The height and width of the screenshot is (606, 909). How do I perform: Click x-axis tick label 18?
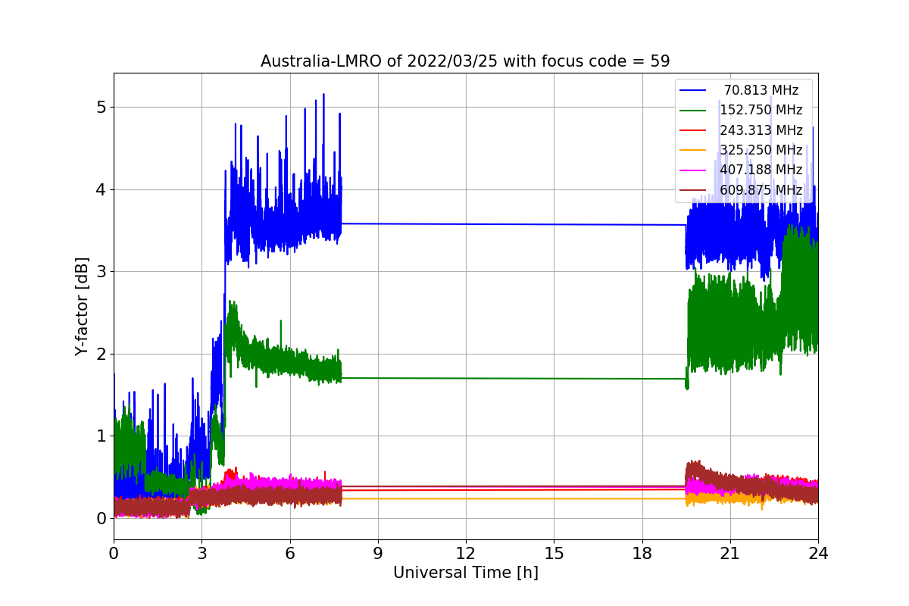point(642,554)
